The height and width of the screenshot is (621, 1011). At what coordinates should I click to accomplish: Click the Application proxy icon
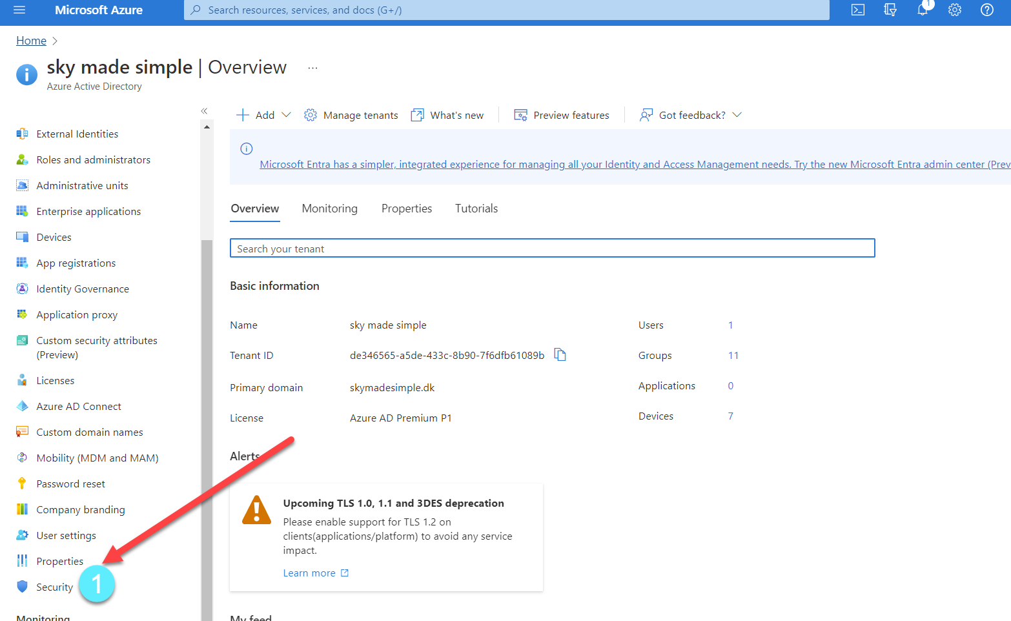(x=22, y=314)
